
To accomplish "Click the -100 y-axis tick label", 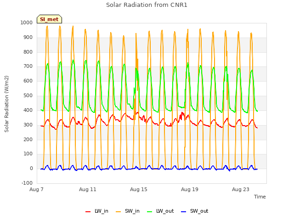I will [27, 183].
